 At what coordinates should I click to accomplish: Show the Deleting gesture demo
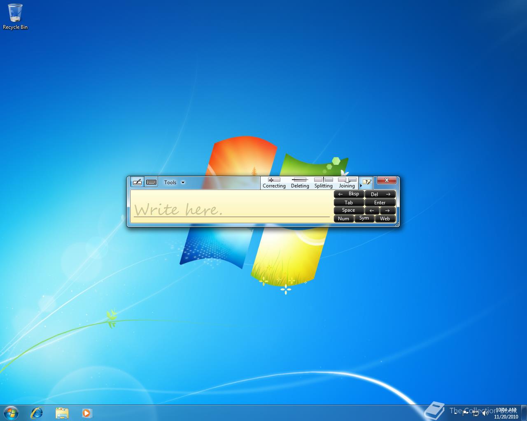pyautogui.click(x=300, y=183)
